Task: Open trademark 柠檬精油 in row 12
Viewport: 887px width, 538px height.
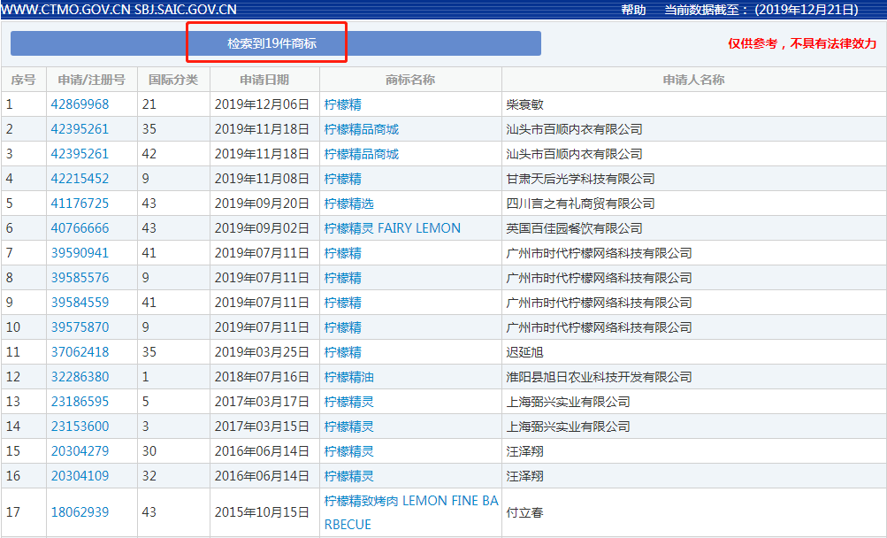Action: [345, 376]
